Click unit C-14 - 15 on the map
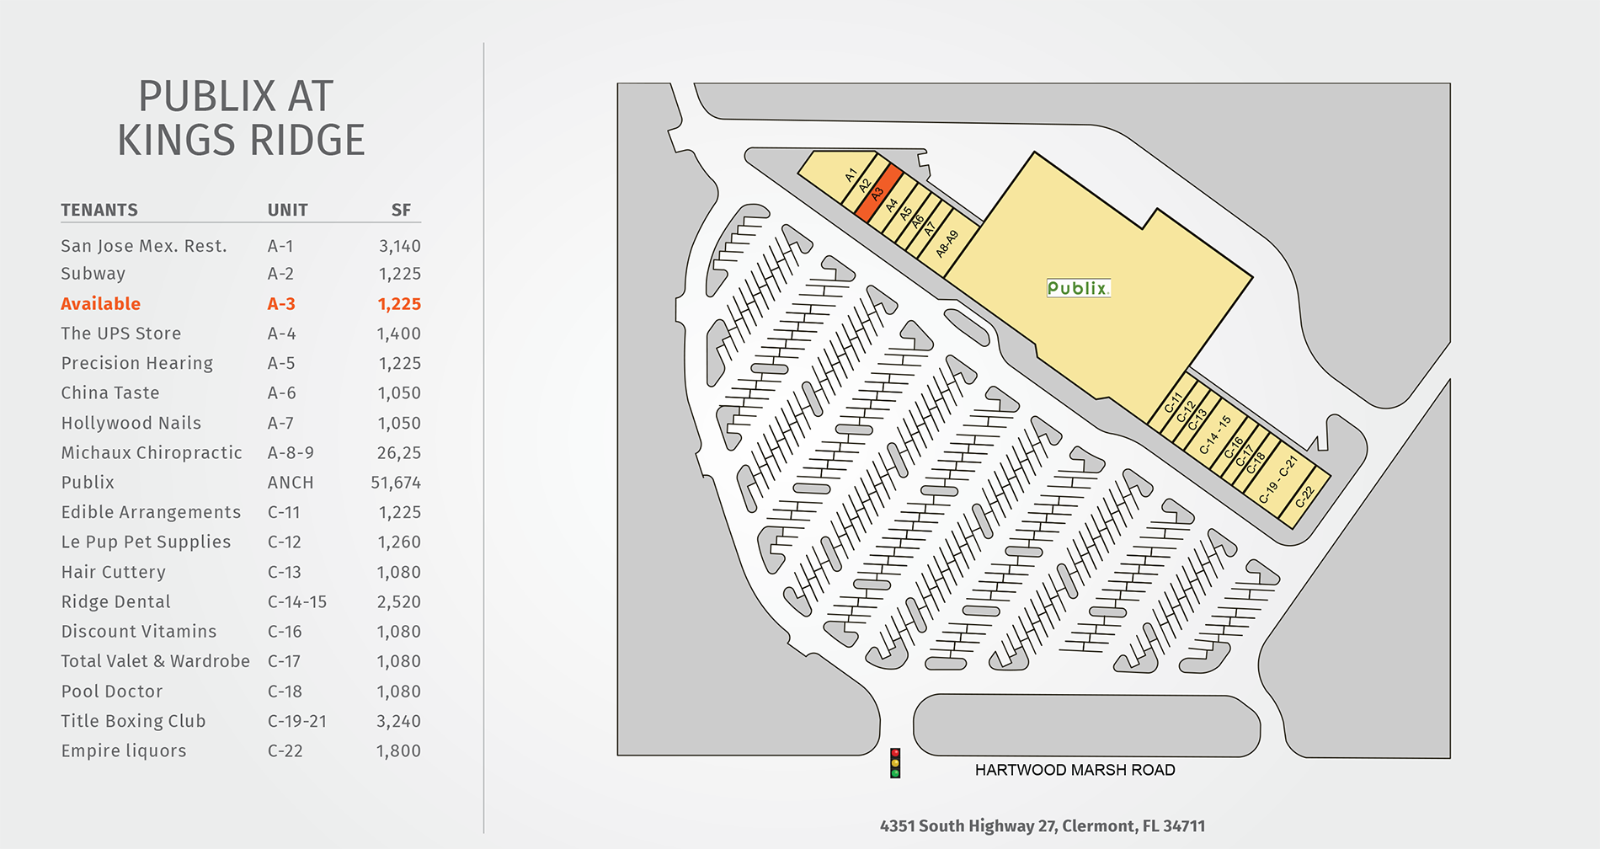The width and height of the screenshot is (1600, 849). (1214, 433)
